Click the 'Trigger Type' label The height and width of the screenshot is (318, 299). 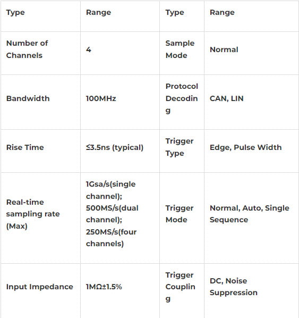tap(180, 147)
